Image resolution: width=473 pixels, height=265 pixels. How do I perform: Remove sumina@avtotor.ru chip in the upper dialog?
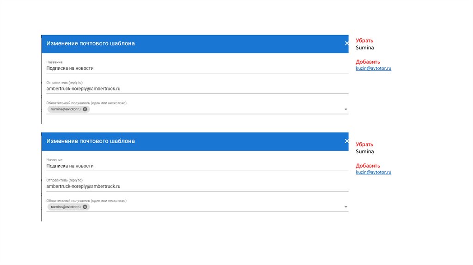(x=85, y=109)
